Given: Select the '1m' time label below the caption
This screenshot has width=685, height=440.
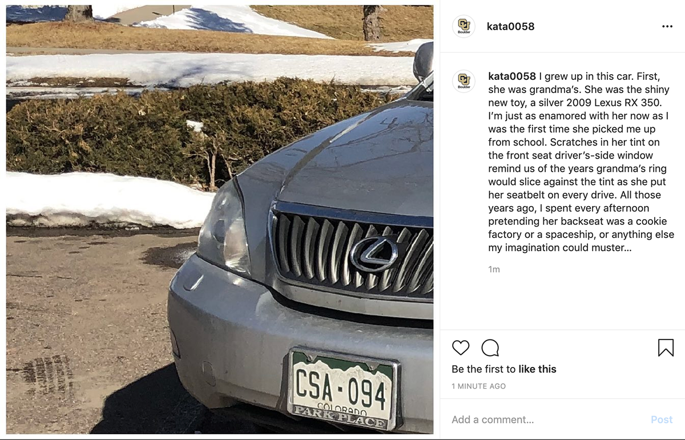Looking at the screenshot, I should pos(494,269).
